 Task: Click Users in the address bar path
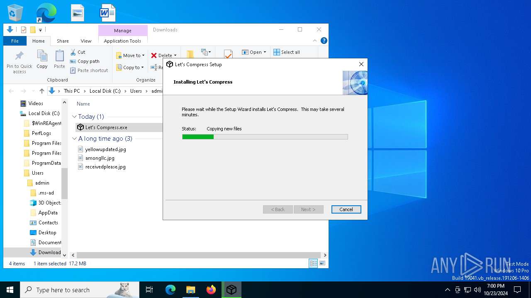pyautogui.click(x=136, y=91)
